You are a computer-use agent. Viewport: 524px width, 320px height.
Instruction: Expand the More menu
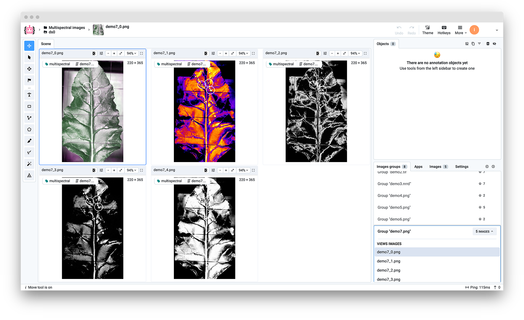(x=460, y=30)
